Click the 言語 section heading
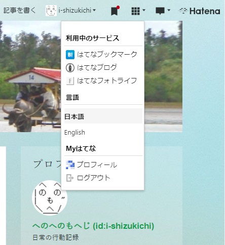The height and width of the screenshot is (245, 225). (72, 98)
